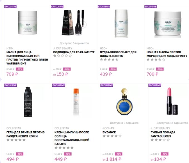
Task: Open the Губная помада Fantabulous title
Action: tap(163, 134)
